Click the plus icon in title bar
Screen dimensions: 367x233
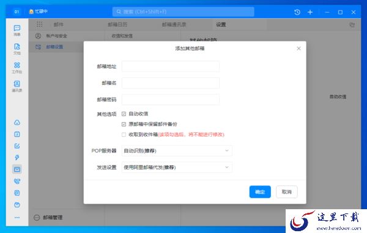[310, 12]
